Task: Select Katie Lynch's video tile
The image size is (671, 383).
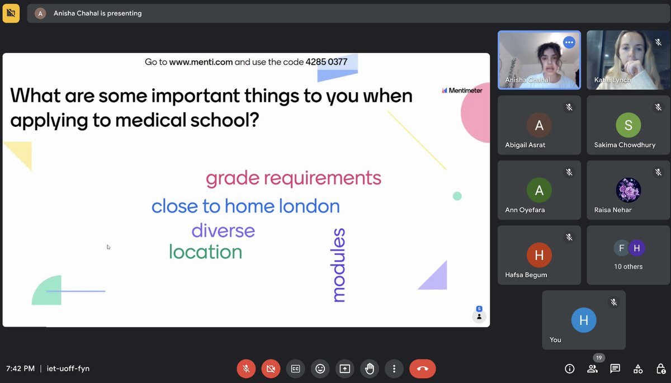Action: pyautogui.click(x=628, y=59)
